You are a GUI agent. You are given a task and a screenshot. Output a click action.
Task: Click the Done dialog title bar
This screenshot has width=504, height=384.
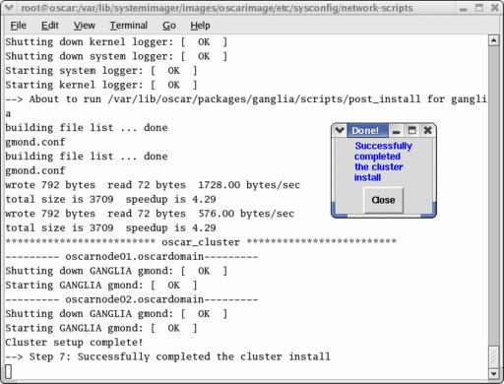coord(367,131)
